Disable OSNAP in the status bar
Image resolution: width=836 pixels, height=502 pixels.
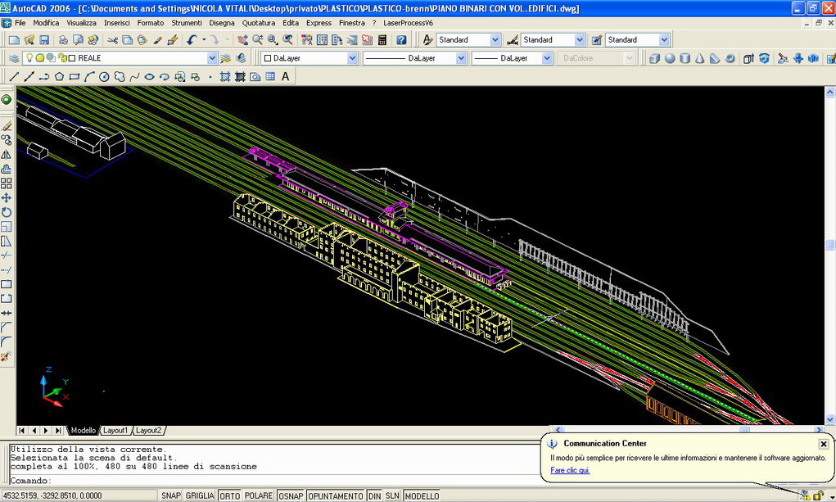[x=290, y=495]
